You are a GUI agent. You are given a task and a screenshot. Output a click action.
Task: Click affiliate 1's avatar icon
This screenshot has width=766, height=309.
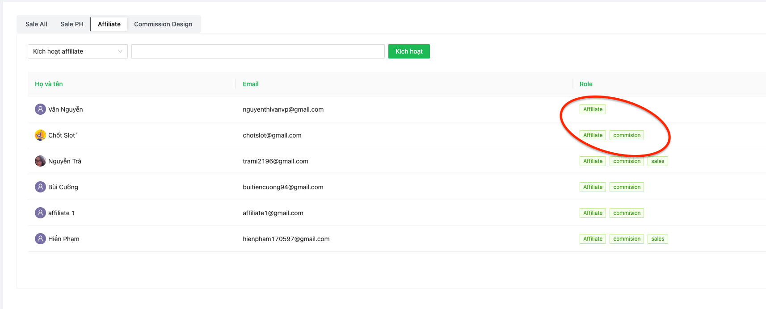(40, 213)
